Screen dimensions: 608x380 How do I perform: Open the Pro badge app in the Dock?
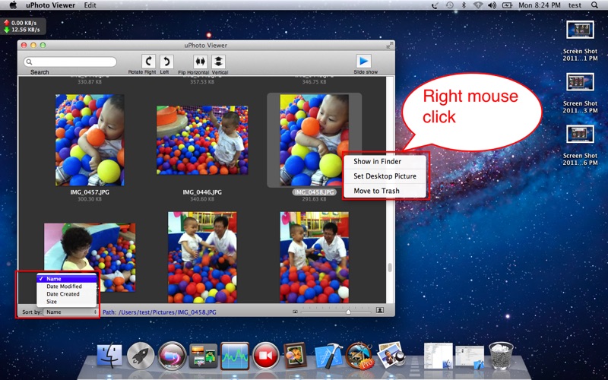point(359,356)
